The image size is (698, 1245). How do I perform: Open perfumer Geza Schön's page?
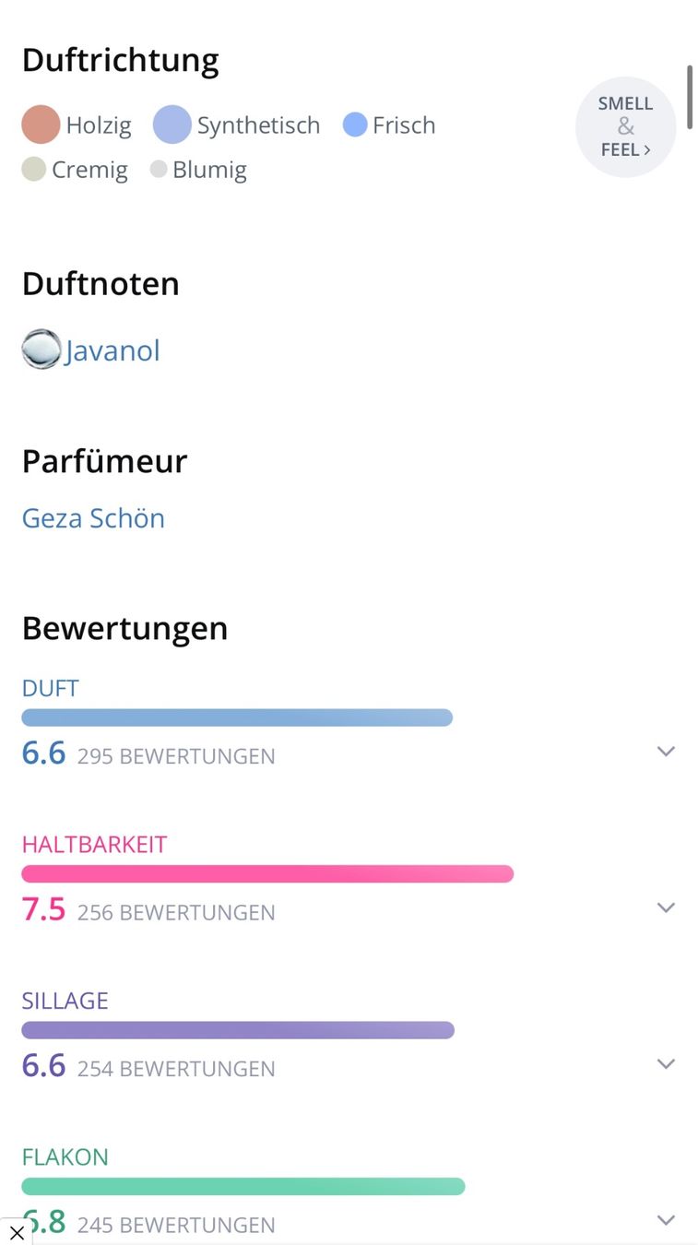[x=93, y=518]
